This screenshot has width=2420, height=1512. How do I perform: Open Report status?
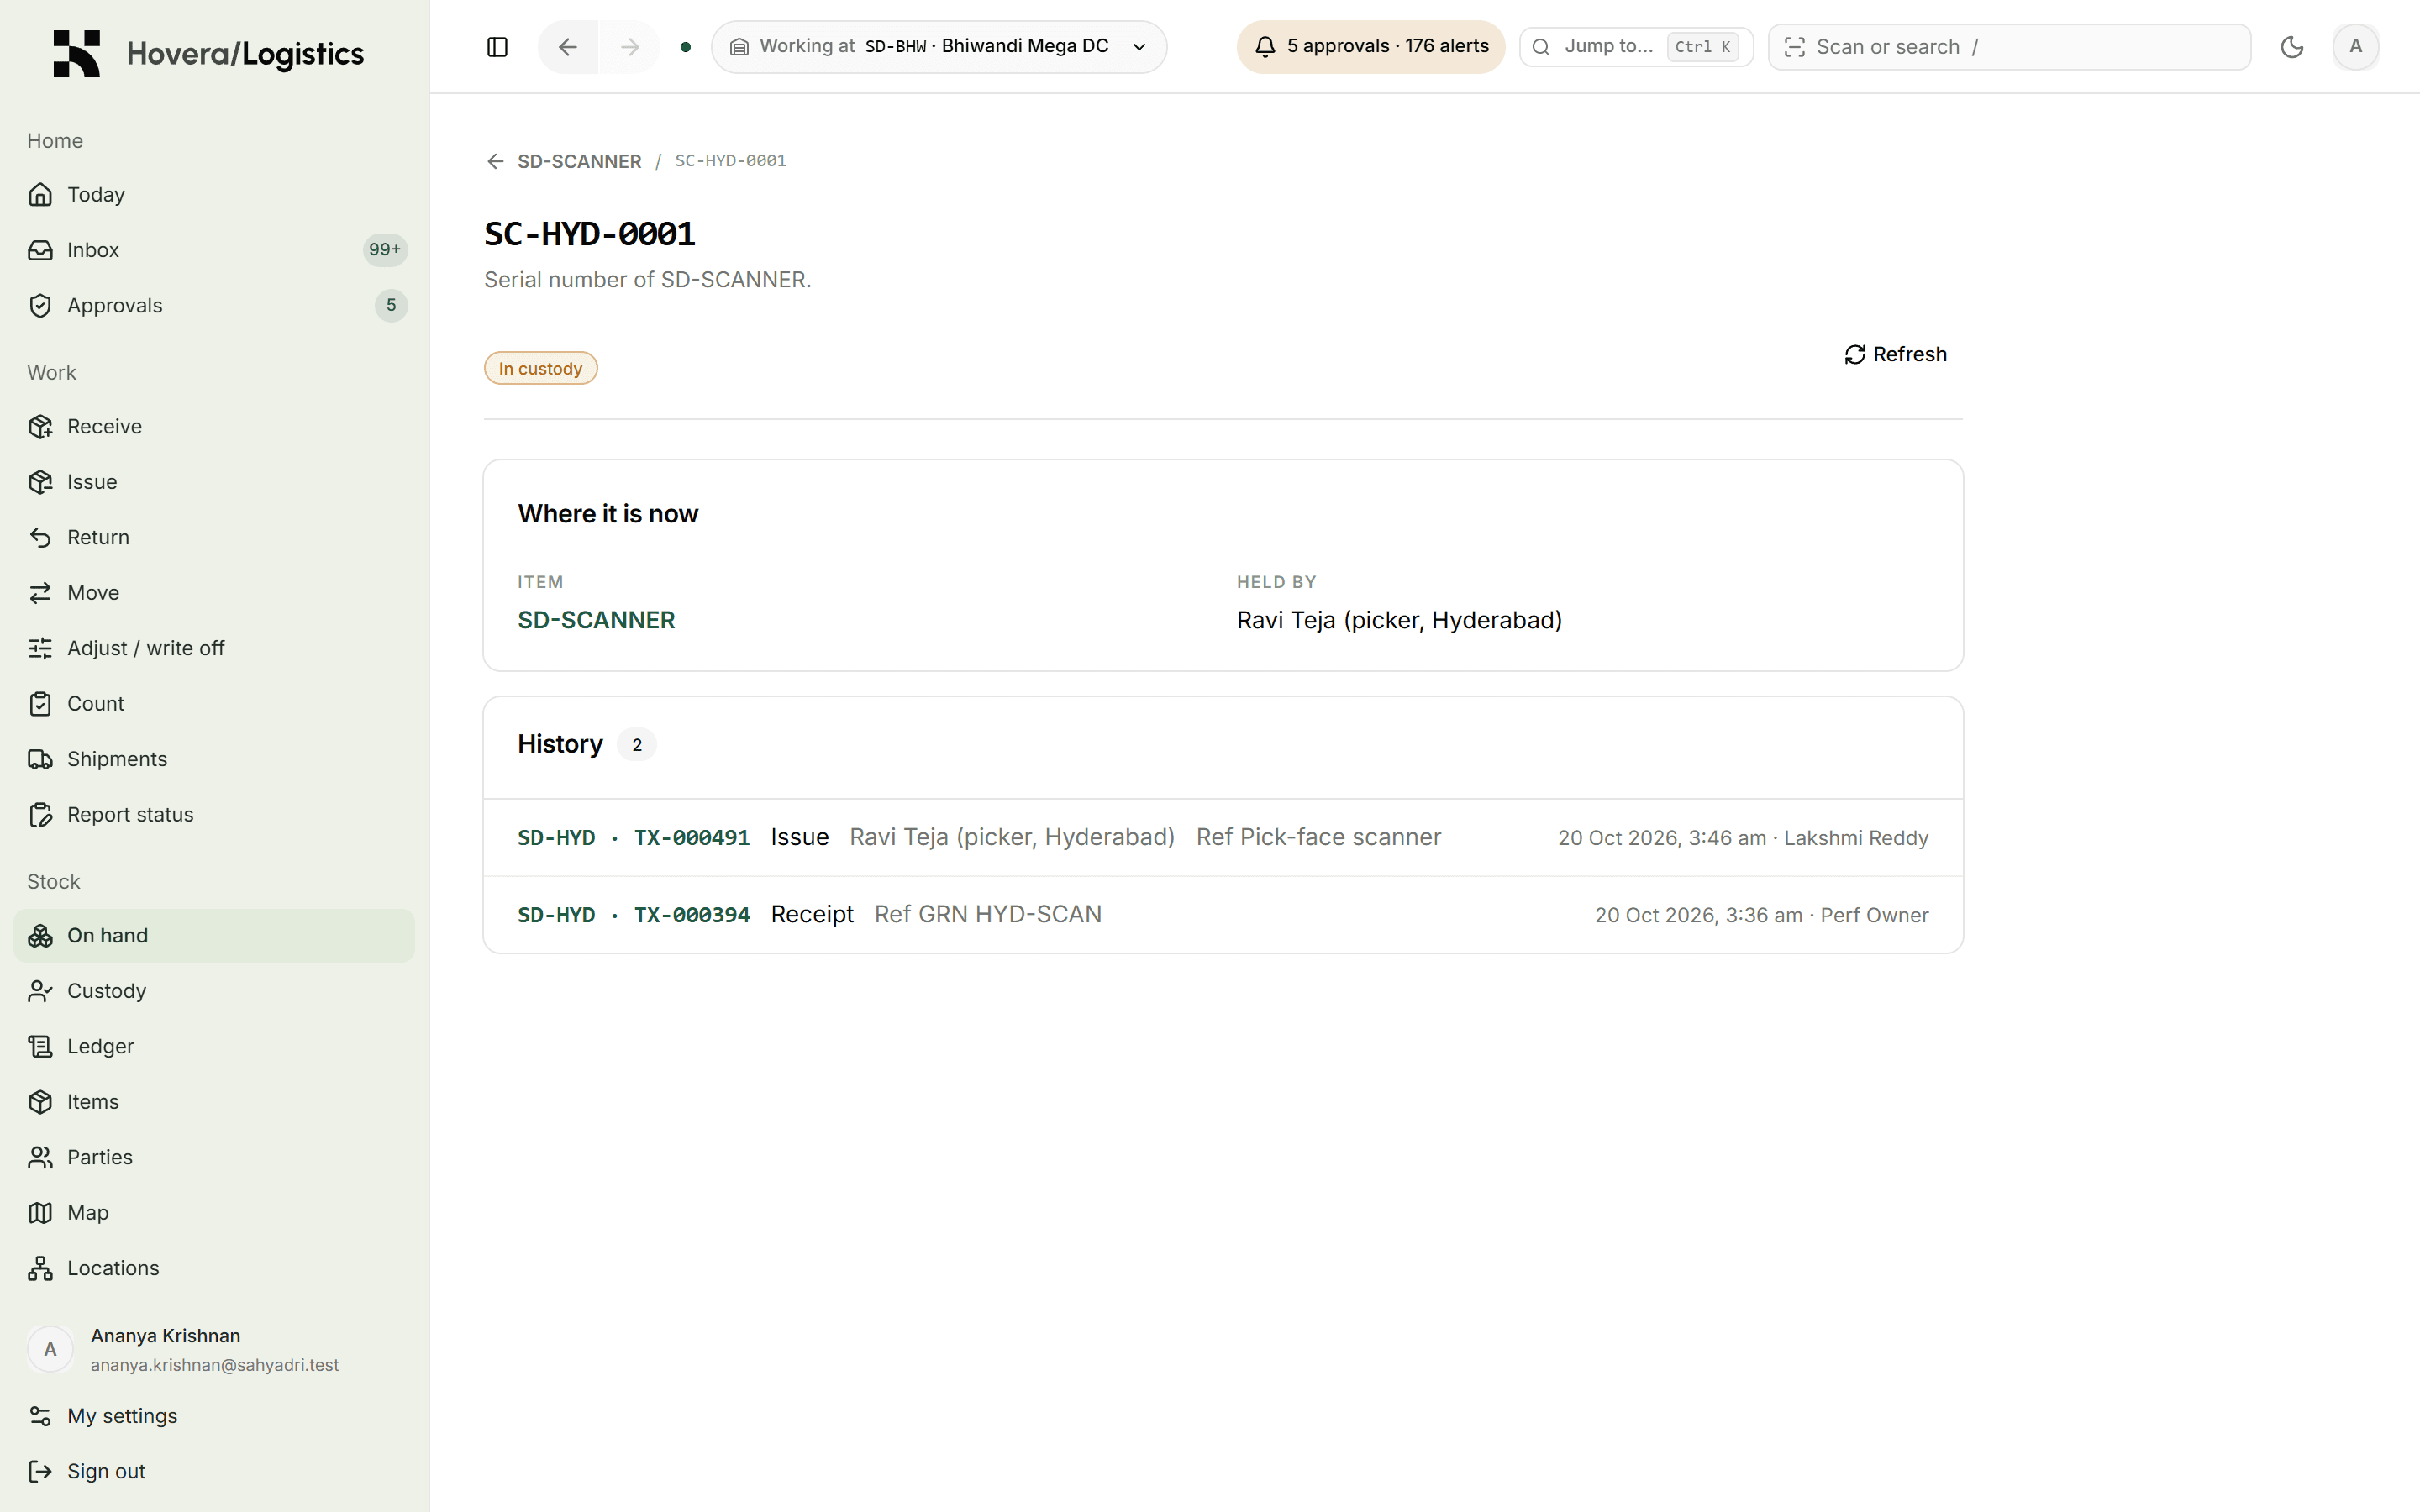point(214,815)
